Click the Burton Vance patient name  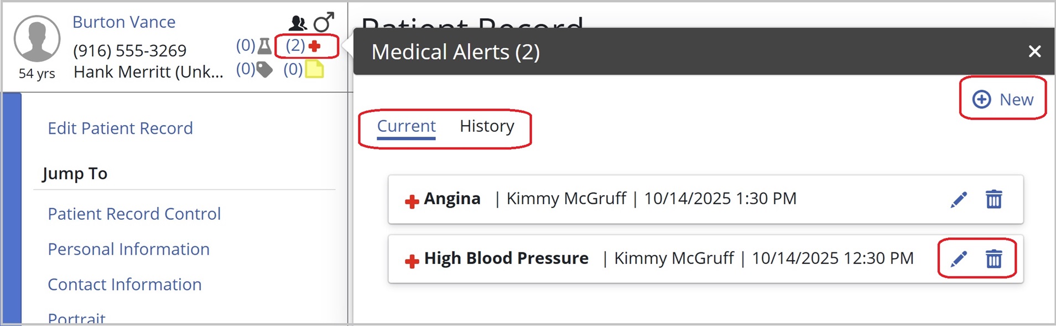[124, 22]
